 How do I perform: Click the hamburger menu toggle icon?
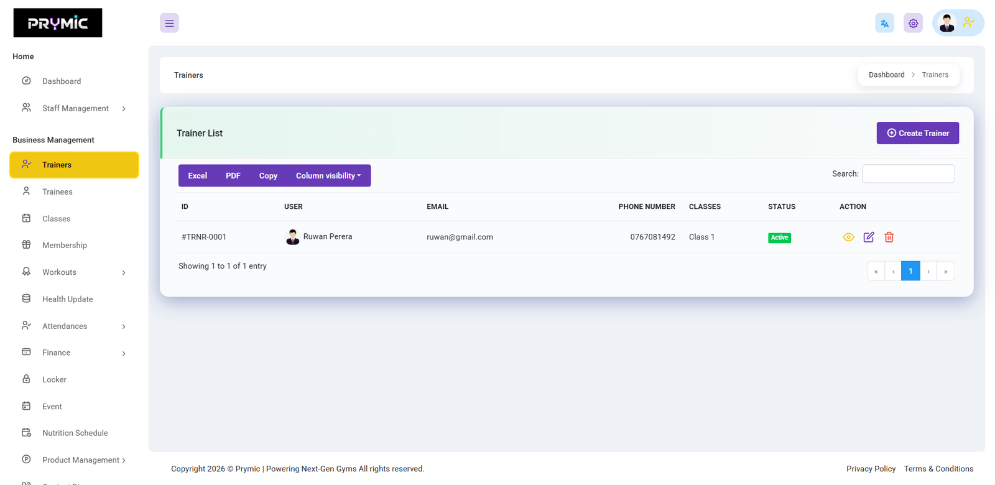pyautogui.click(x=169, y=23)
